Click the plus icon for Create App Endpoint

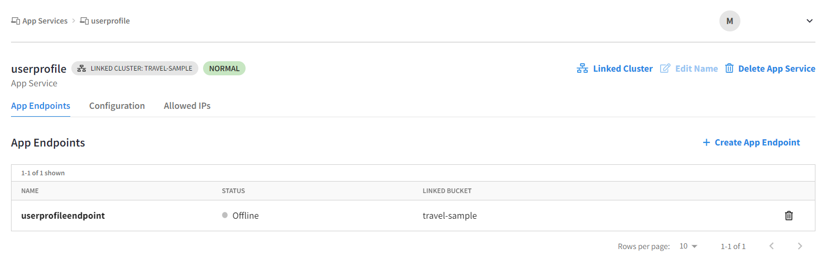click(706, 142)
